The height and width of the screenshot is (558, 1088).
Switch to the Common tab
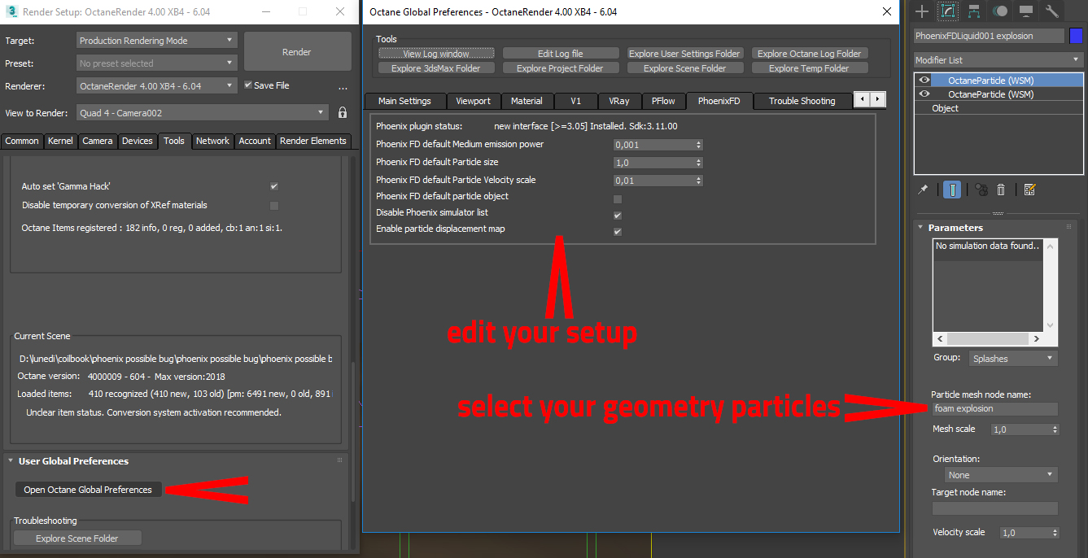(x=22, y=141)
